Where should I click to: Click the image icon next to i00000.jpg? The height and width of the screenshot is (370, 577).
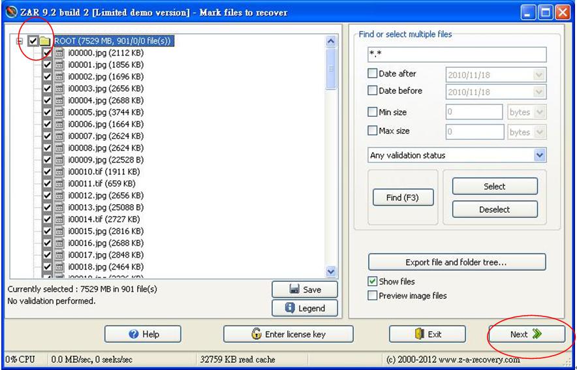(x=59, y=53)
